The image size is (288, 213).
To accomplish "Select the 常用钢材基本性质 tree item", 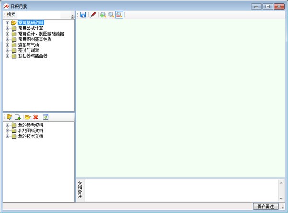I will point(35,39).
